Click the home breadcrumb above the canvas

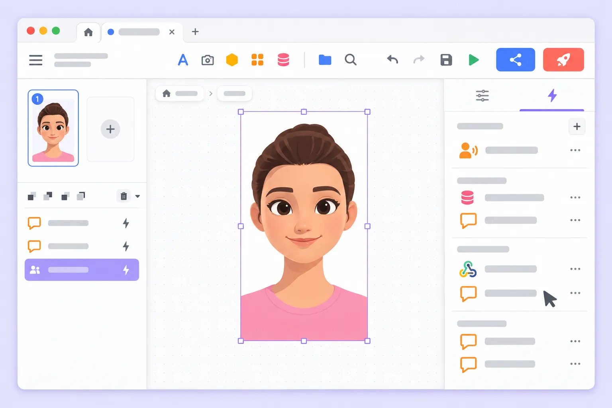pyautogui.click(x=180, y=94)
